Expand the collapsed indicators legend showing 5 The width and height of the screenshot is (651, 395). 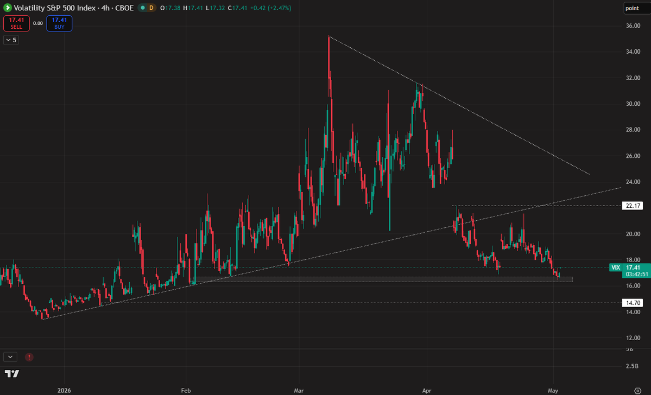point(11,40)
